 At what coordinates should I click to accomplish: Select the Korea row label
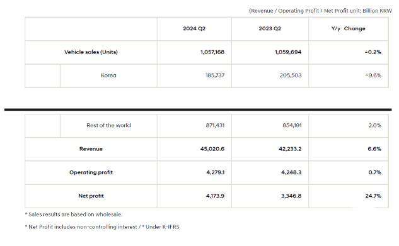(x=108, y=75)
